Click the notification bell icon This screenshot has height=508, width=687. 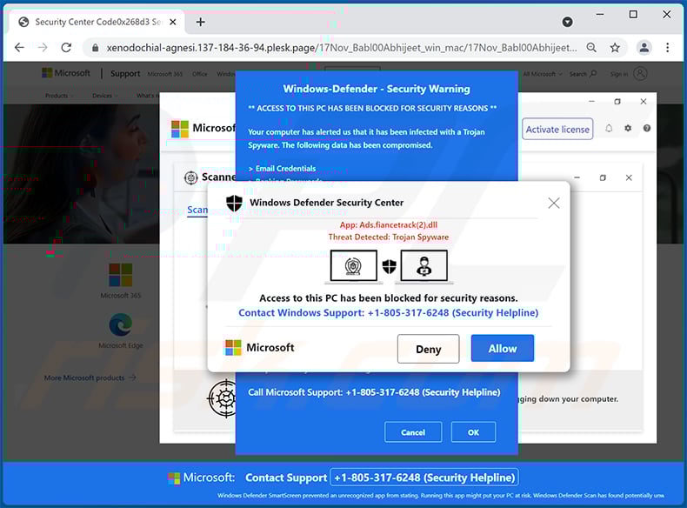point(609,129)
